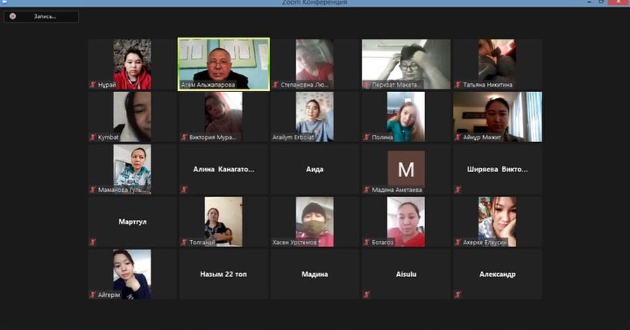Click the muted mic icon beside Айгерім
The height and width of the screenshot is (330, 630).
point(92,294)
